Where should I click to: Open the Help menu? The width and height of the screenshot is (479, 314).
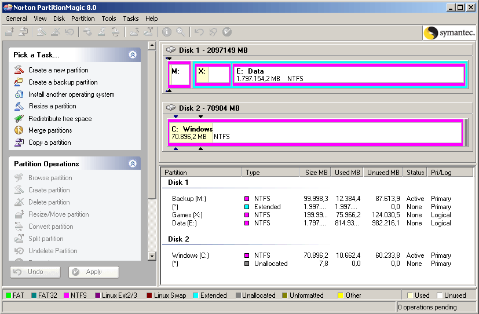(x=152, y=19)
